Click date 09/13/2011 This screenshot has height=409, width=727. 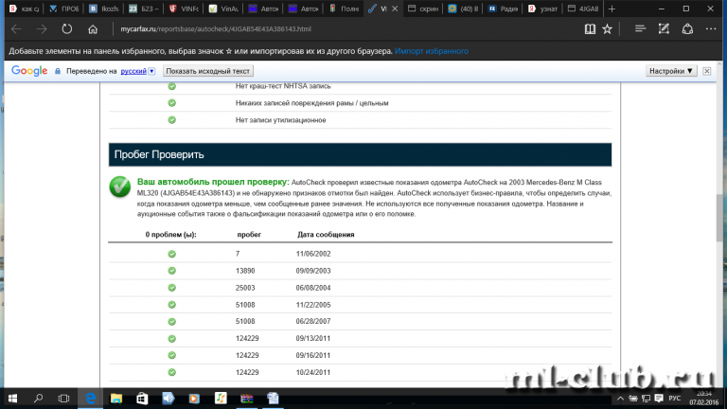(x=313, y=339)
